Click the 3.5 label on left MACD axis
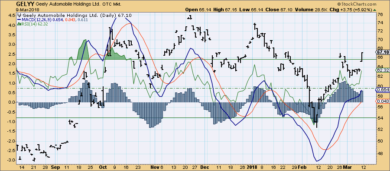 click(x=12, y=35)
